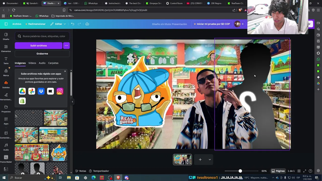Open the Apps panel
This screenshot has width=322, height=181.
(x=6, y=121)
